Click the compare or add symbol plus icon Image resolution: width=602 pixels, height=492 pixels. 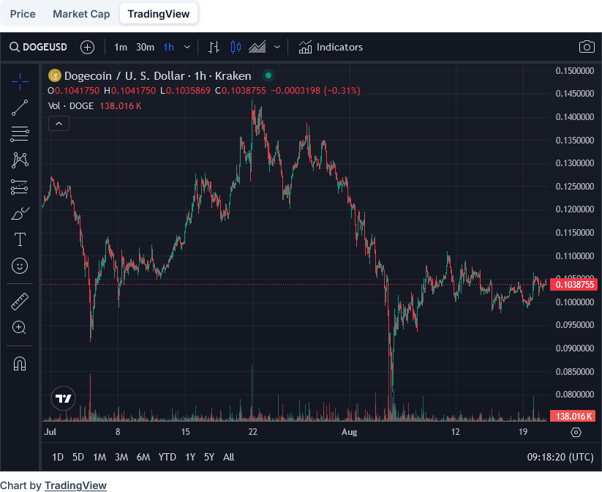87,48
